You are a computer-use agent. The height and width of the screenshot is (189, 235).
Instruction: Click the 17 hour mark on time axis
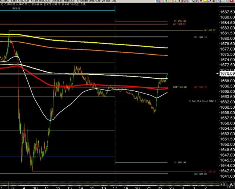click(115, 187)
